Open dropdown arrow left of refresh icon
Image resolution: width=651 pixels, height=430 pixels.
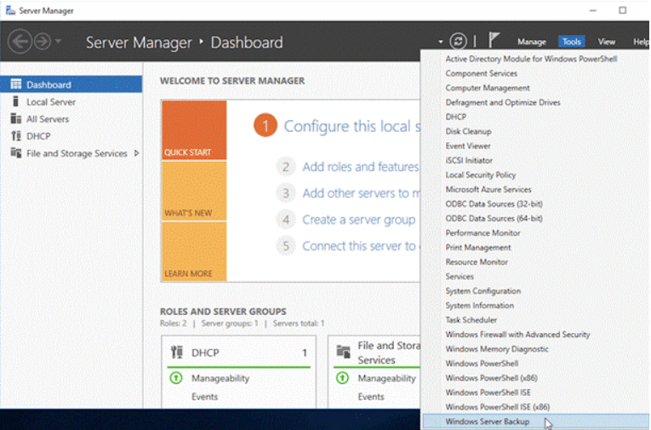pyautogui.click(x=441, y=42)
